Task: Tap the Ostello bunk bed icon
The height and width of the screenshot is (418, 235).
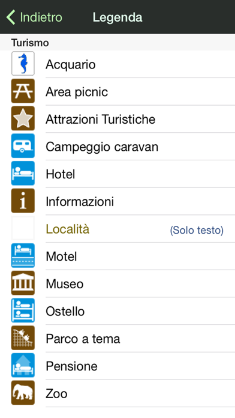Action: click(23, 311)
